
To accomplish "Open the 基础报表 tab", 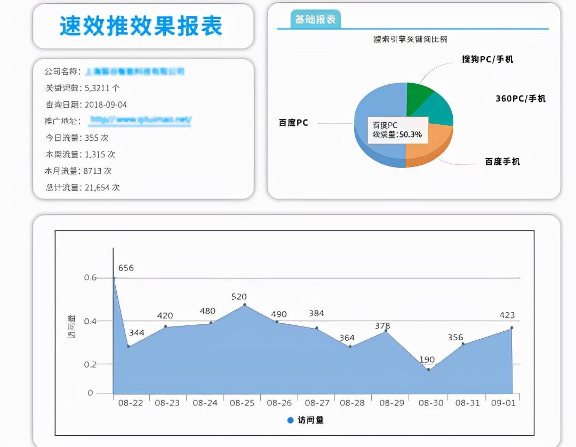I will (x=316, y=19).
